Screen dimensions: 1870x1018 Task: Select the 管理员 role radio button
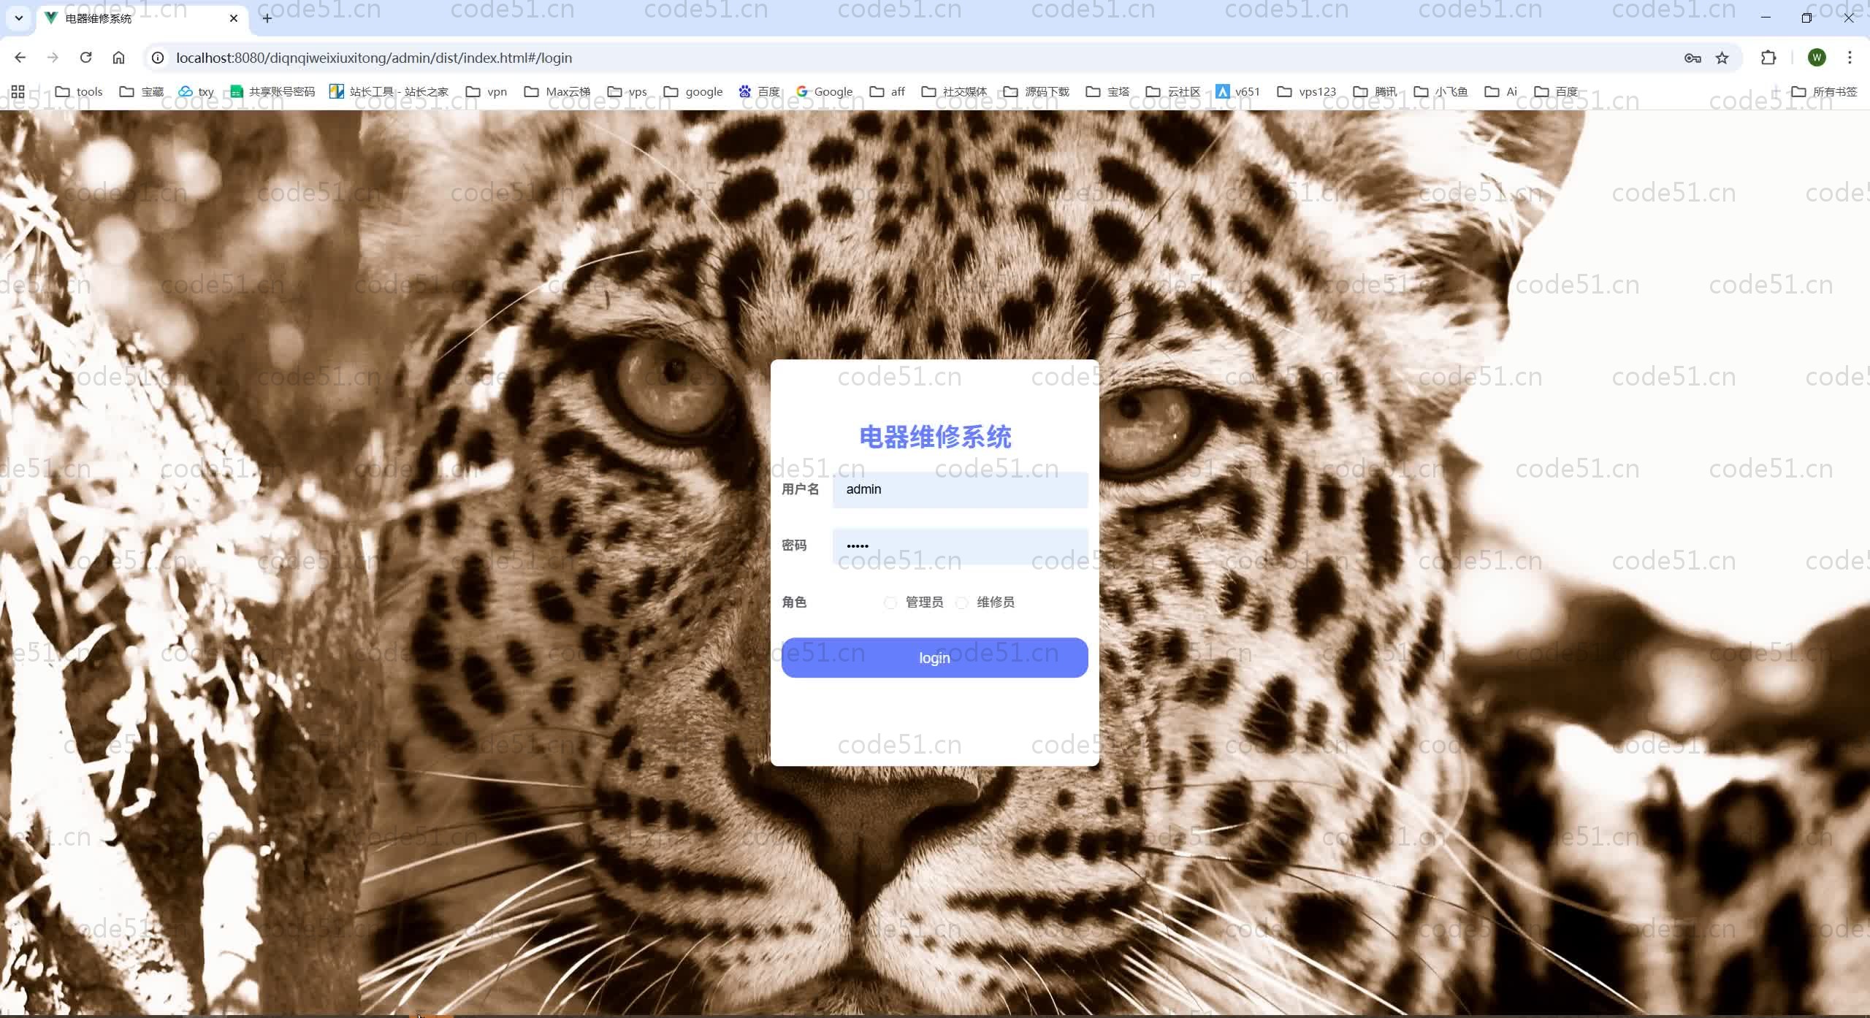tap(890, 602)
